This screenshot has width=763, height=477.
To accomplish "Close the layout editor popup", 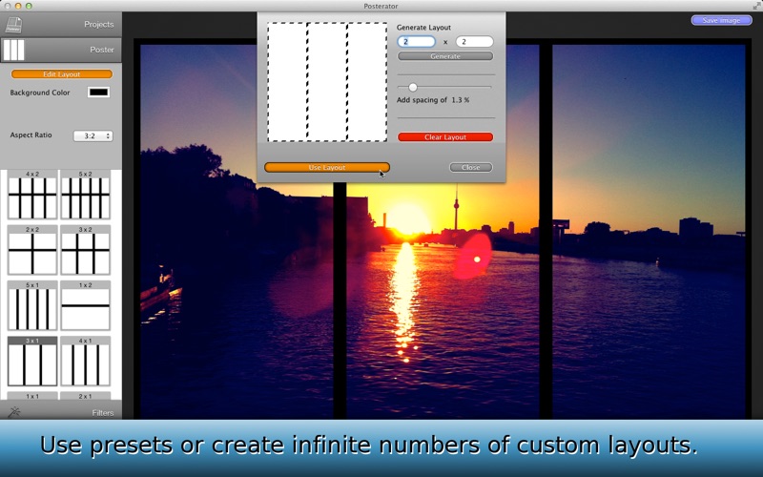I will 470,168.
